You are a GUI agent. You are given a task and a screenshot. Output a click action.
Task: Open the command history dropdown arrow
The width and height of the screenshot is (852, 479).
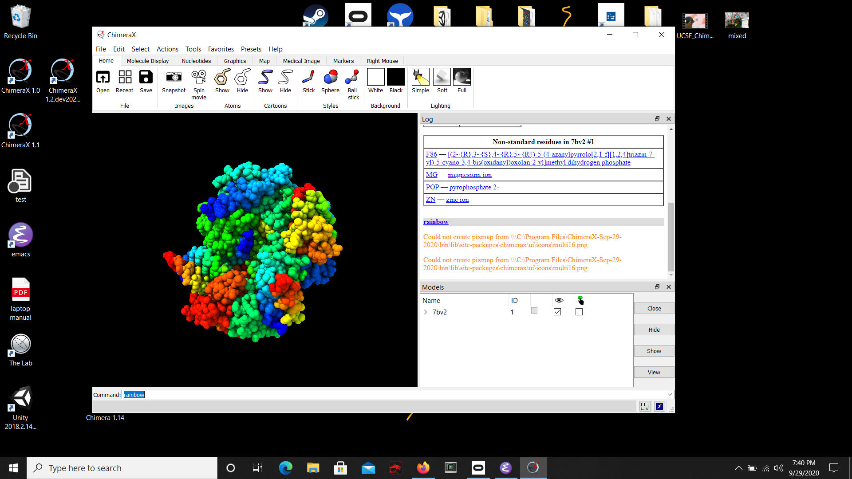click(x=670, y=395)
